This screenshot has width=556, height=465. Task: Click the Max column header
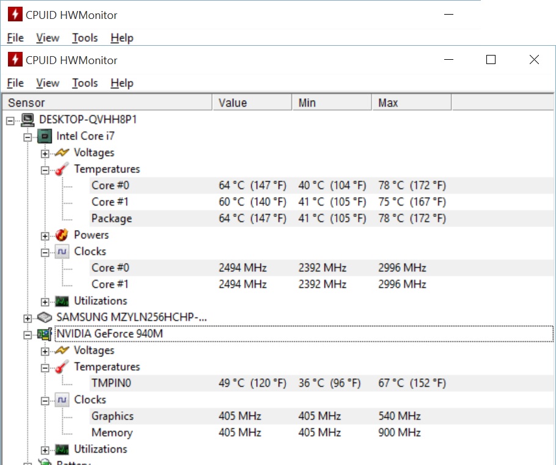(x=411, y=103)
